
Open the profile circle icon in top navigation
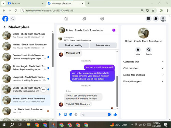[x=102, y=18]
